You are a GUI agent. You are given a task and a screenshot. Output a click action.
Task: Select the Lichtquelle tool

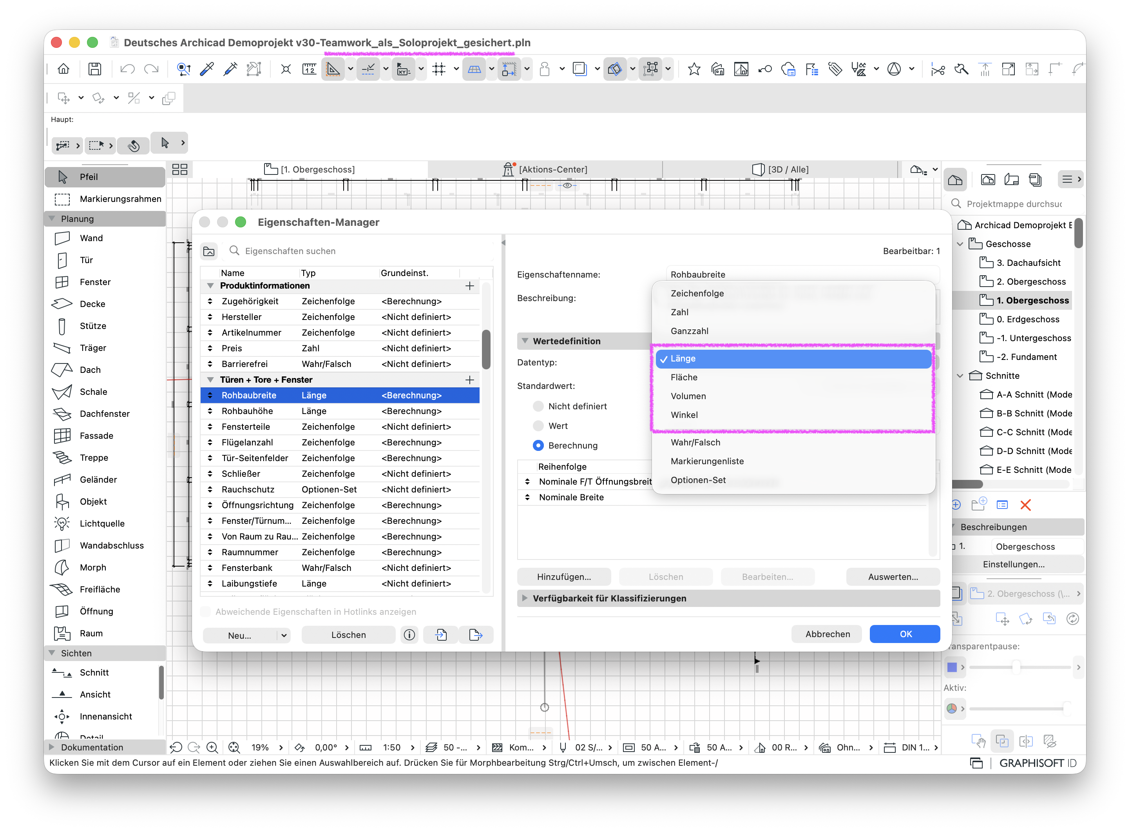pos(105,524)
